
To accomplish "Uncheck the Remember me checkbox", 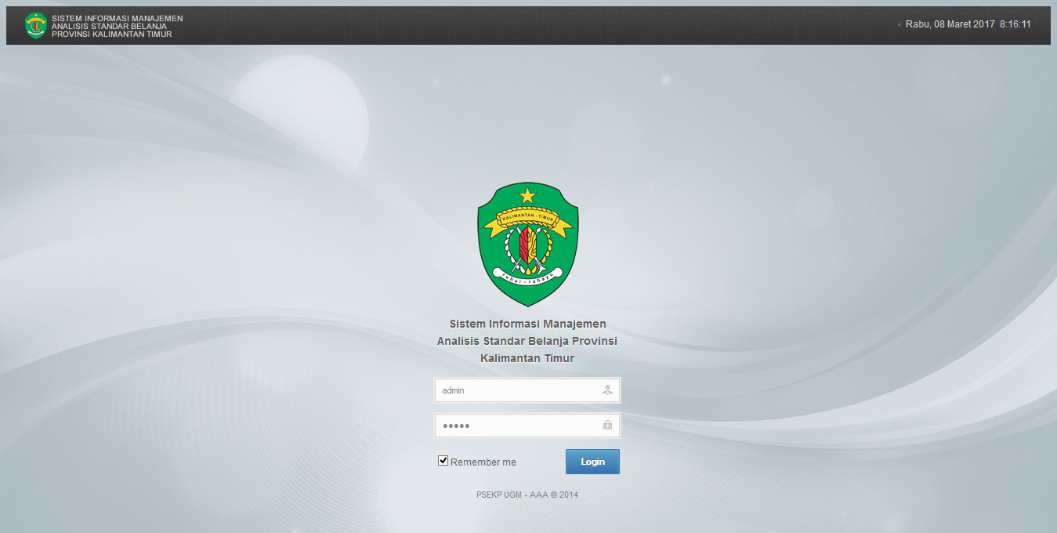I will [x=443, y=461].
